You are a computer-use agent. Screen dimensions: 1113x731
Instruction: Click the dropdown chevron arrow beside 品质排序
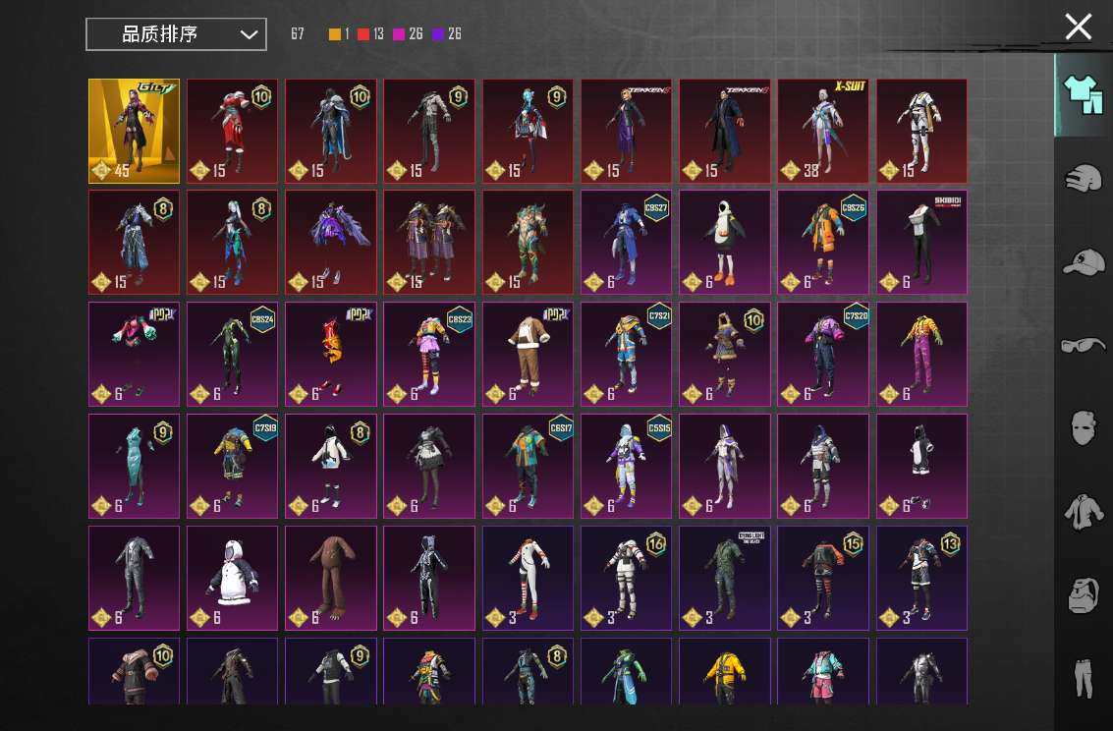(249, 34)
